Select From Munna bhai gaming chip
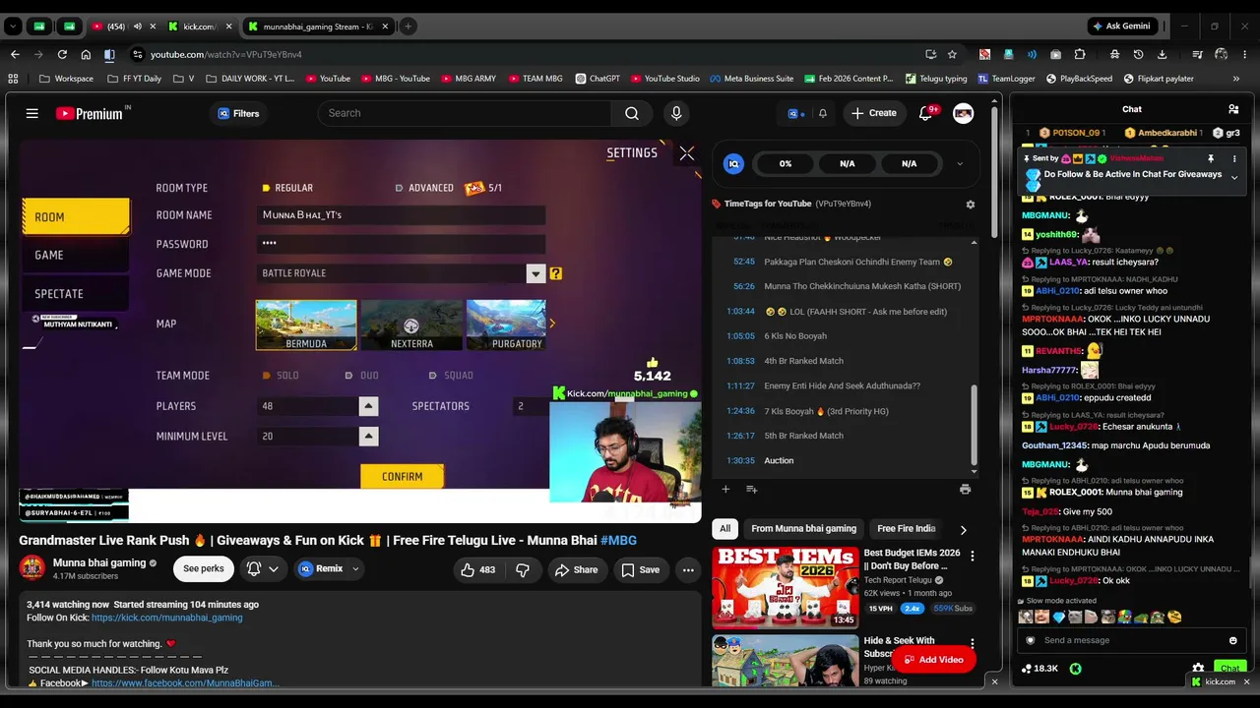Screen dimensions: 1260x708 coord(803,528)
